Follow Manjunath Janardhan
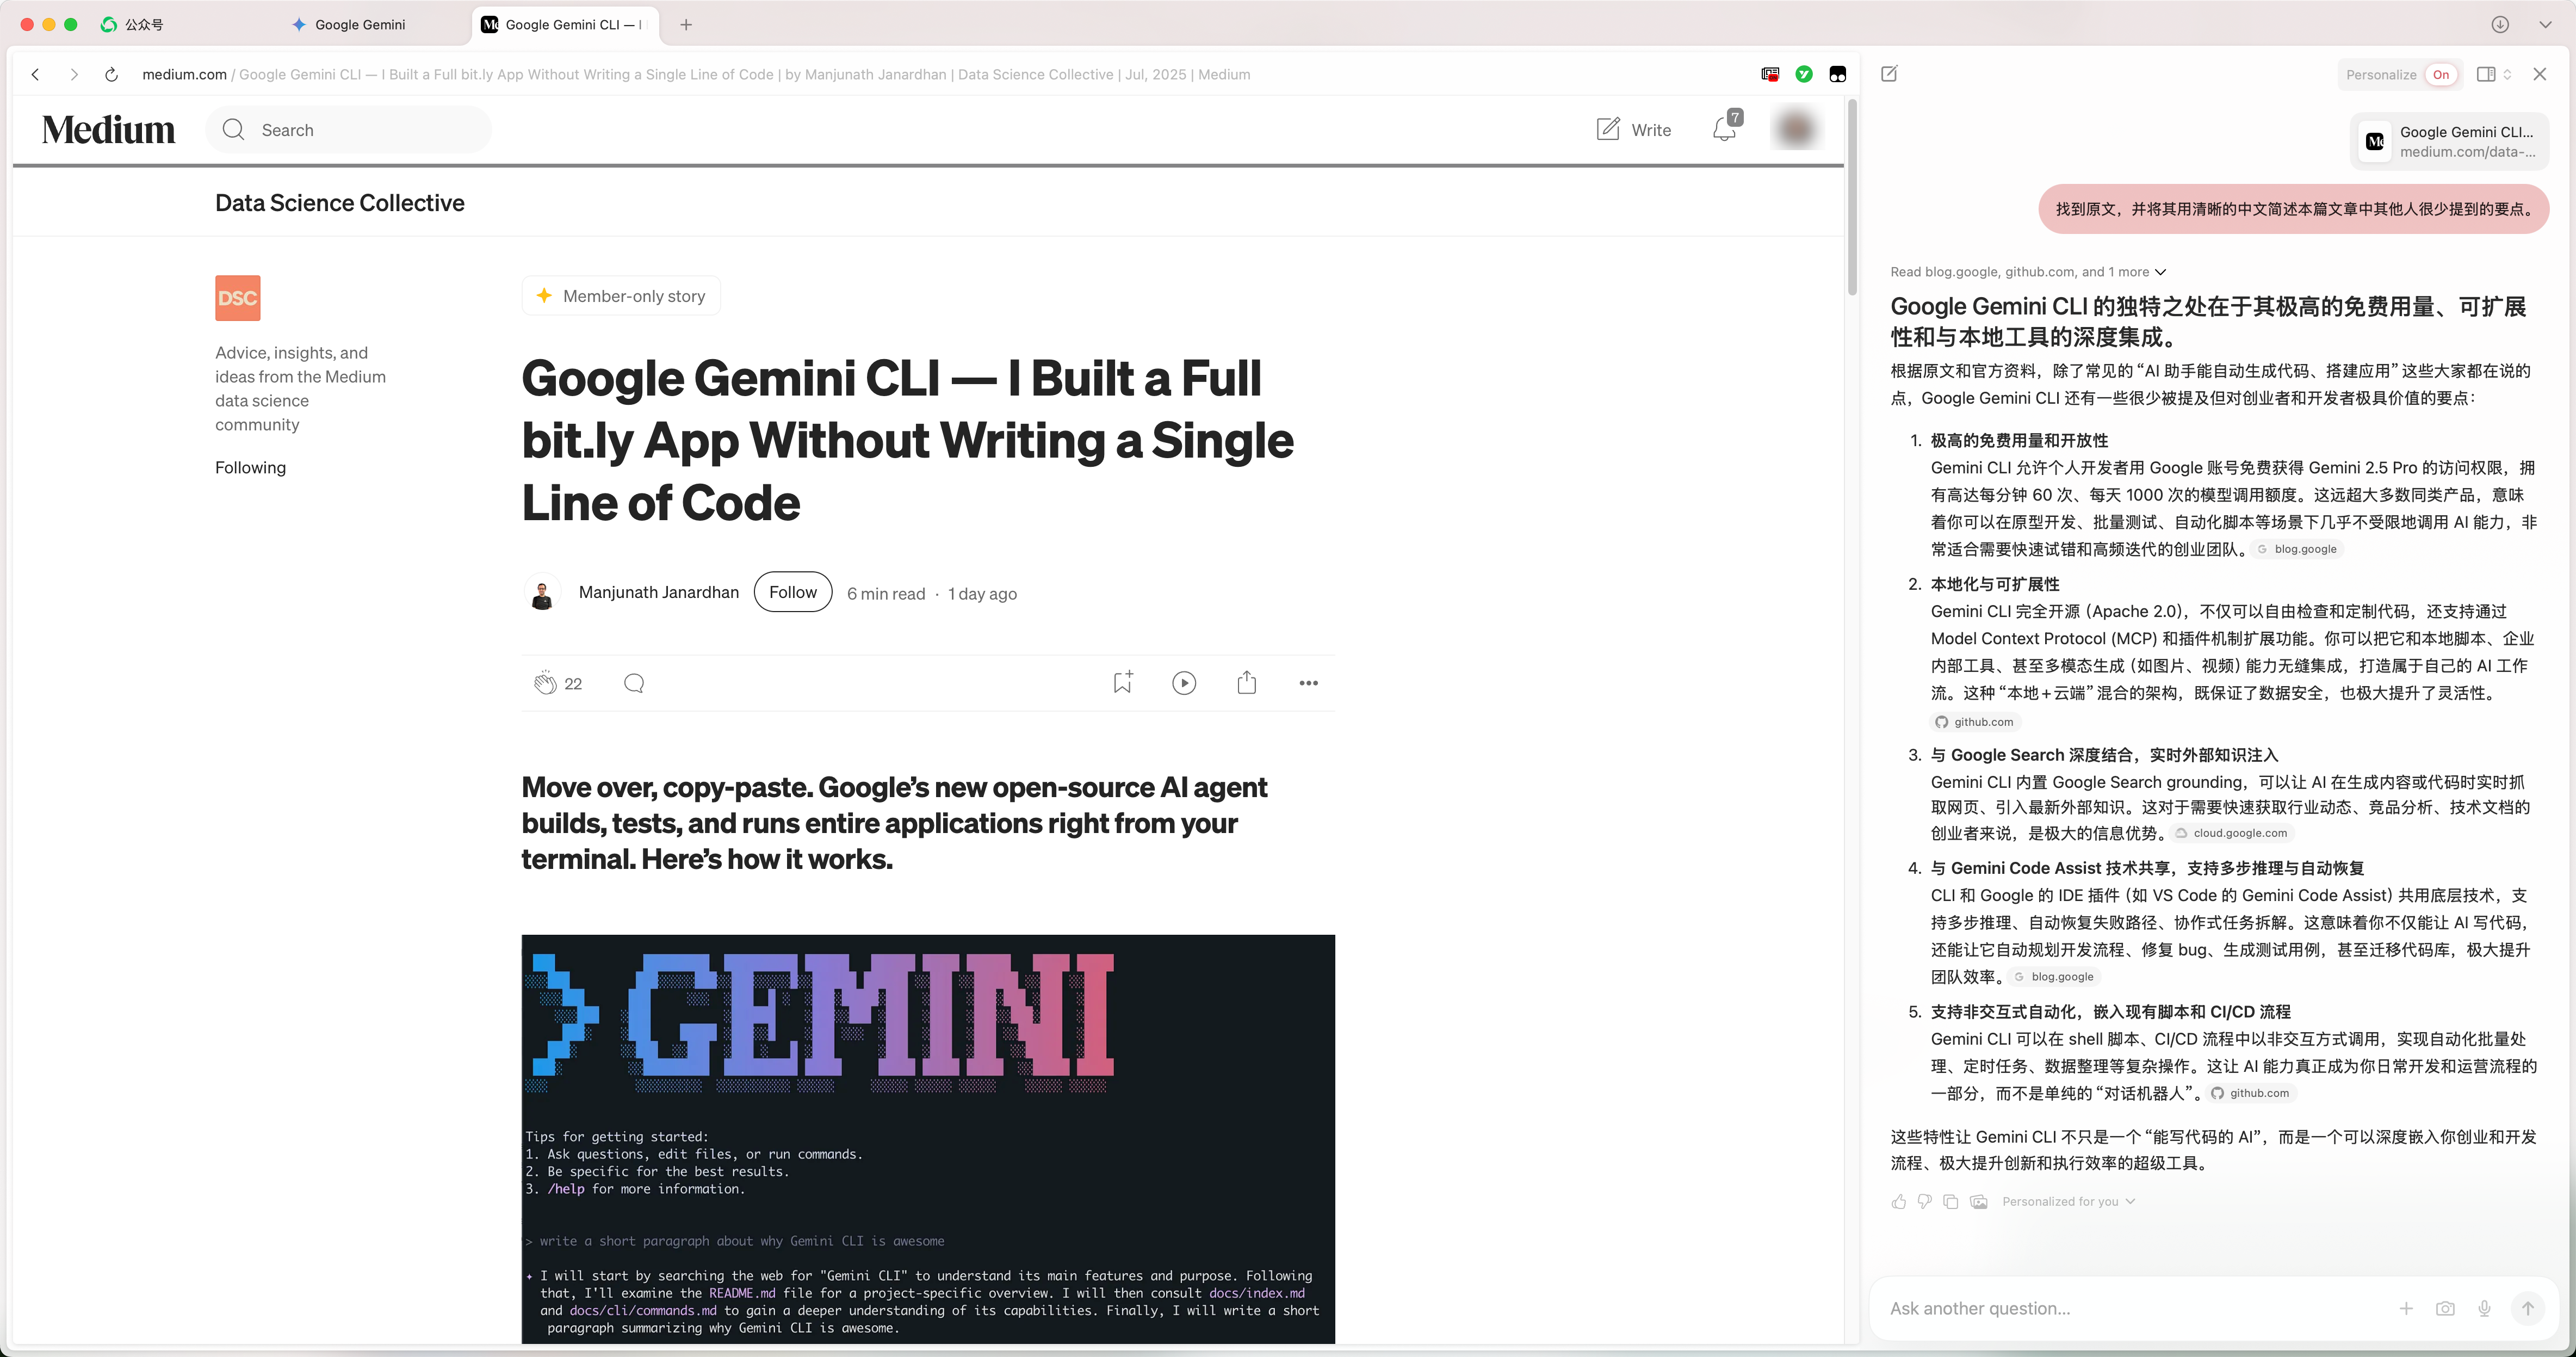Screen dimensions: 2576x1357 (x=793, y=592)
